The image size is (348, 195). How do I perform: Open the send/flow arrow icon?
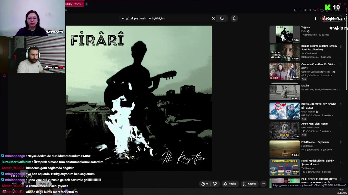tap(310, 10)
